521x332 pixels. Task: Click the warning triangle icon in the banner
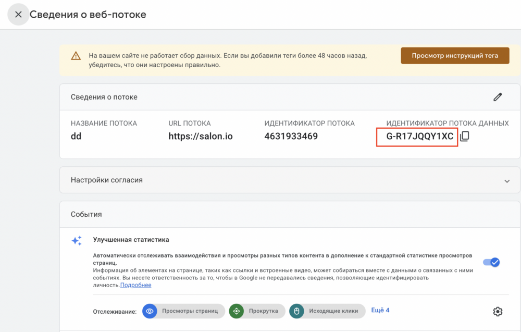click(x=76, y=56)
